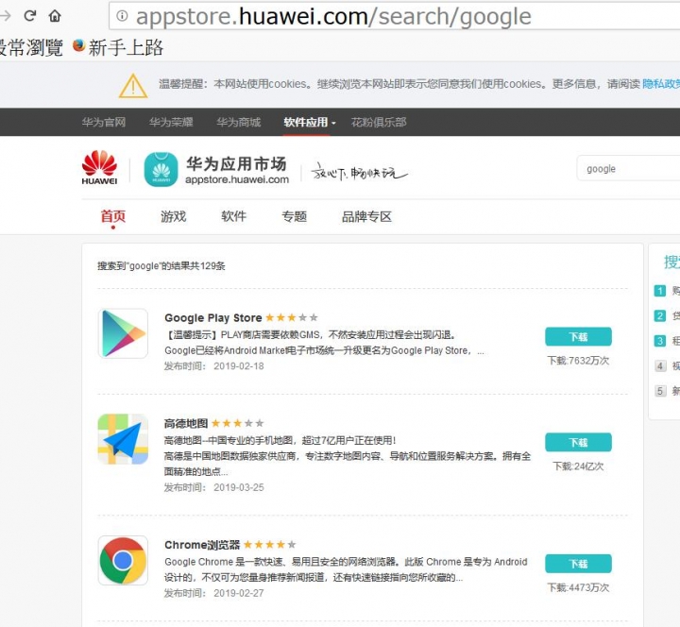Click the 发布时间 2019-02-18 date
680x627 pixels.
(213, 366)
